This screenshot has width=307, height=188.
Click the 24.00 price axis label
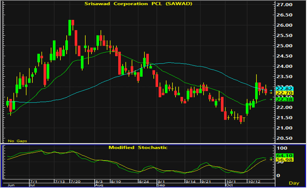click(284, 66)
